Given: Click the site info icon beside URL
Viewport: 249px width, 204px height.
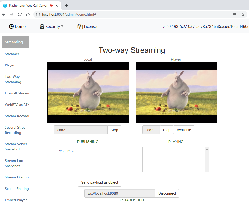Looking at the screenshot, I should (x=38, y=14).
